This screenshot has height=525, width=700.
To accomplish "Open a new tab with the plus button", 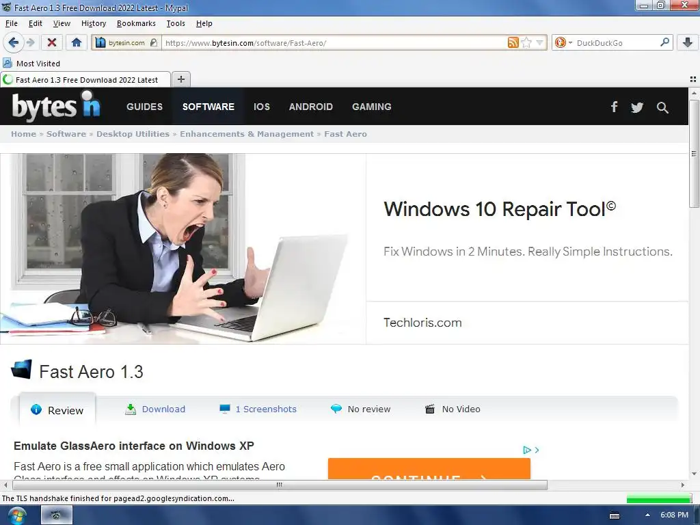I will pos(180,79).
